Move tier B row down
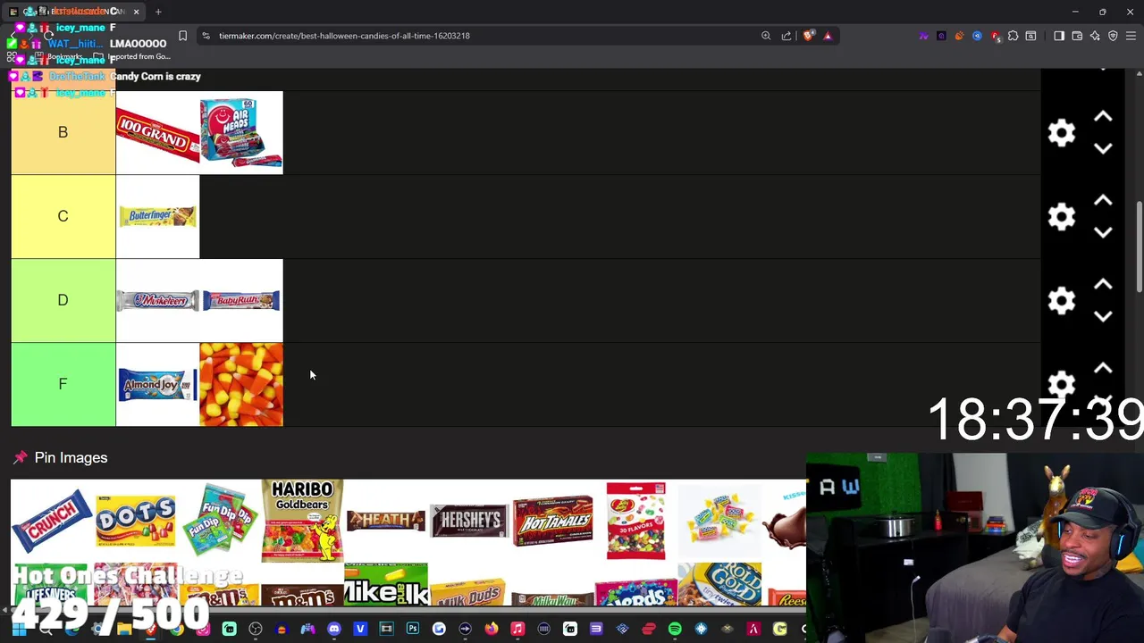 pos(1103,149)
